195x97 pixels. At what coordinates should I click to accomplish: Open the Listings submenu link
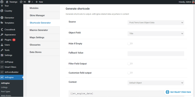(x=4, y=87)
